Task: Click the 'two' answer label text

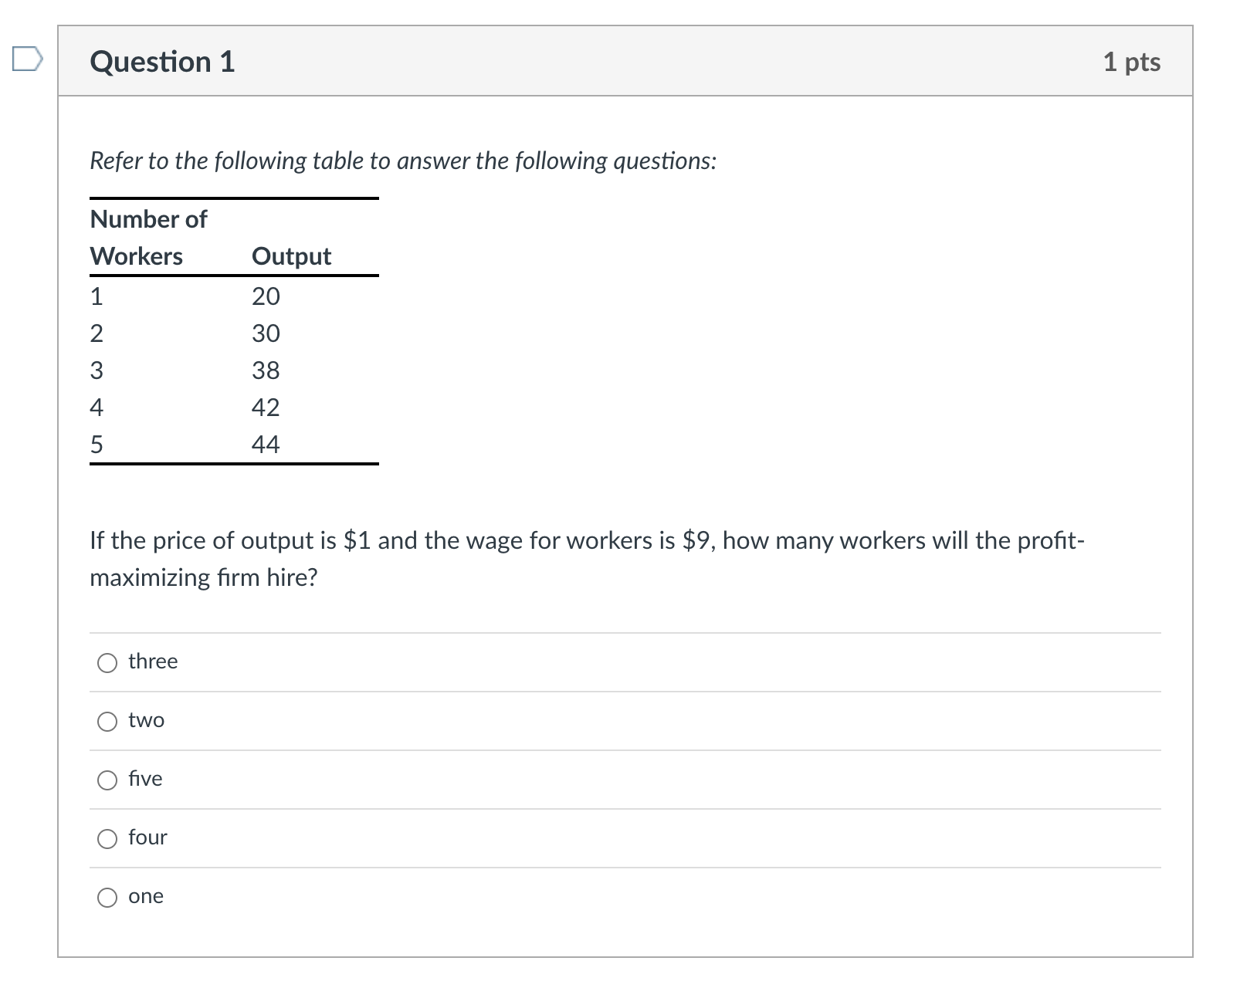Action: coord(147,720)
